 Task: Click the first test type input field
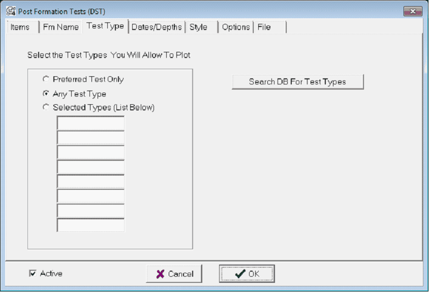point(90,123)
